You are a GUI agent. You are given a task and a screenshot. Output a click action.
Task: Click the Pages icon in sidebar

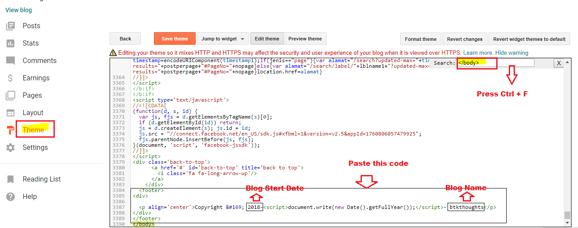click(10, 95)
